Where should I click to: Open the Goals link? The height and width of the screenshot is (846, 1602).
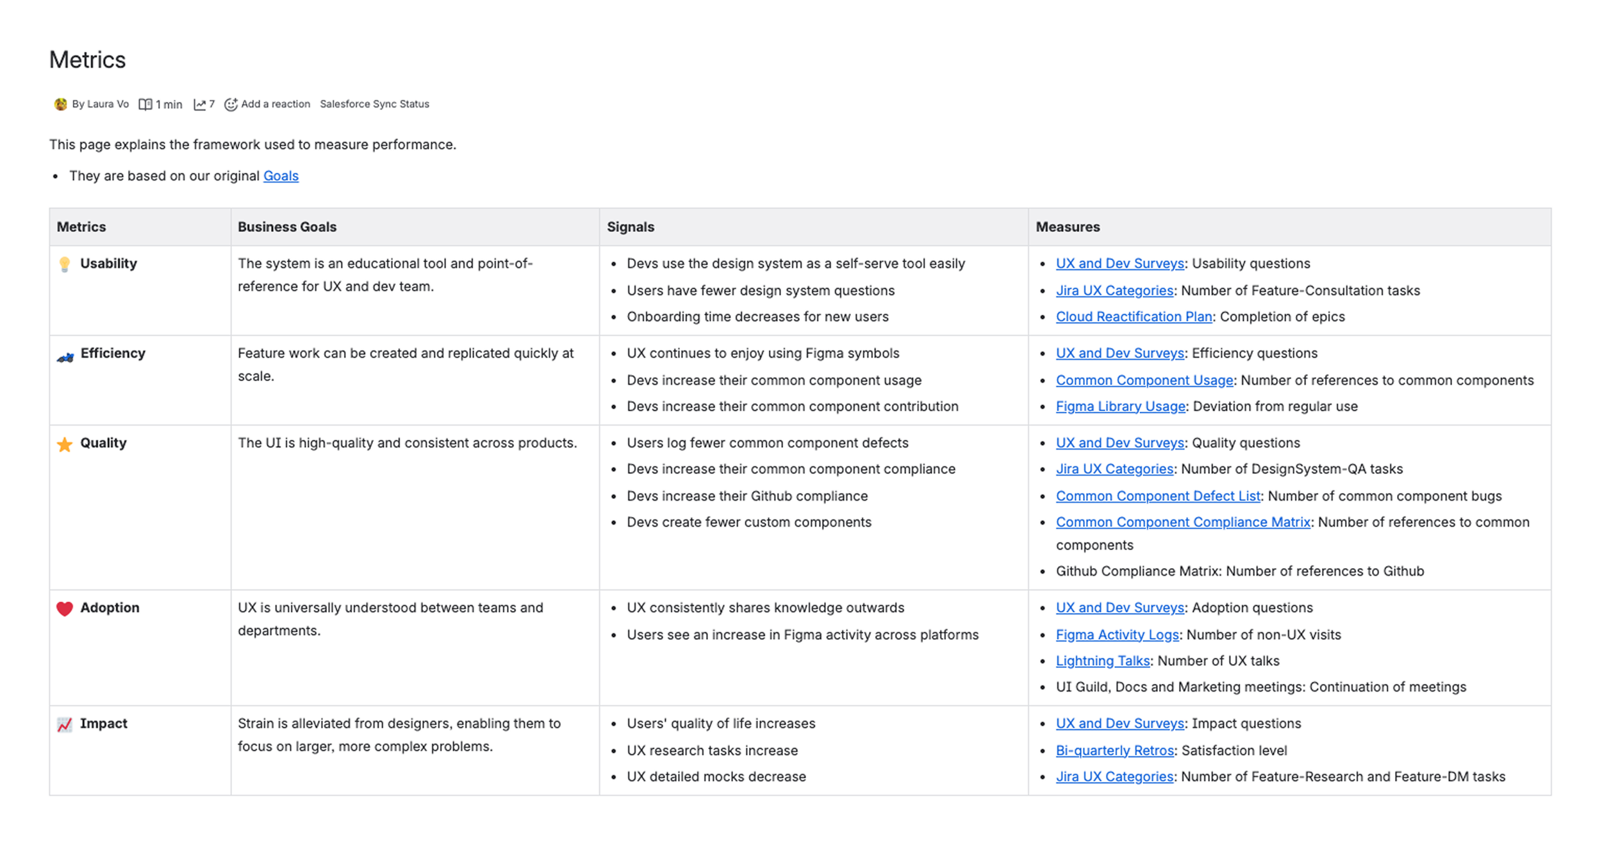coord(281,176)
